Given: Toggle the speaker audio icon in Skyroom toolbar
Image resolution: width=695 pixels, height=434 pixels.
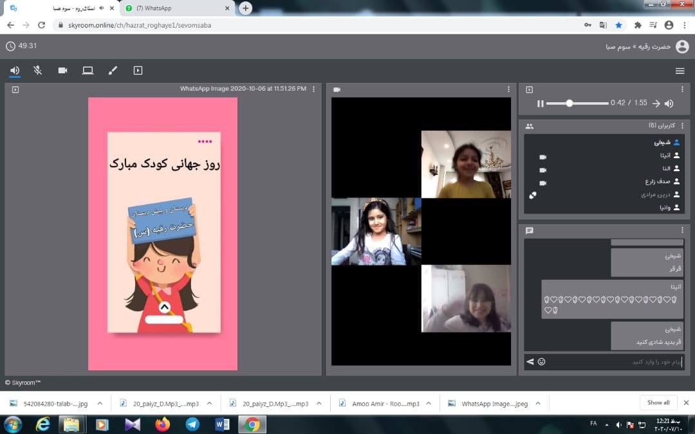Looking at the screenshot, I should pyautogui.click(x=15, y=71).
